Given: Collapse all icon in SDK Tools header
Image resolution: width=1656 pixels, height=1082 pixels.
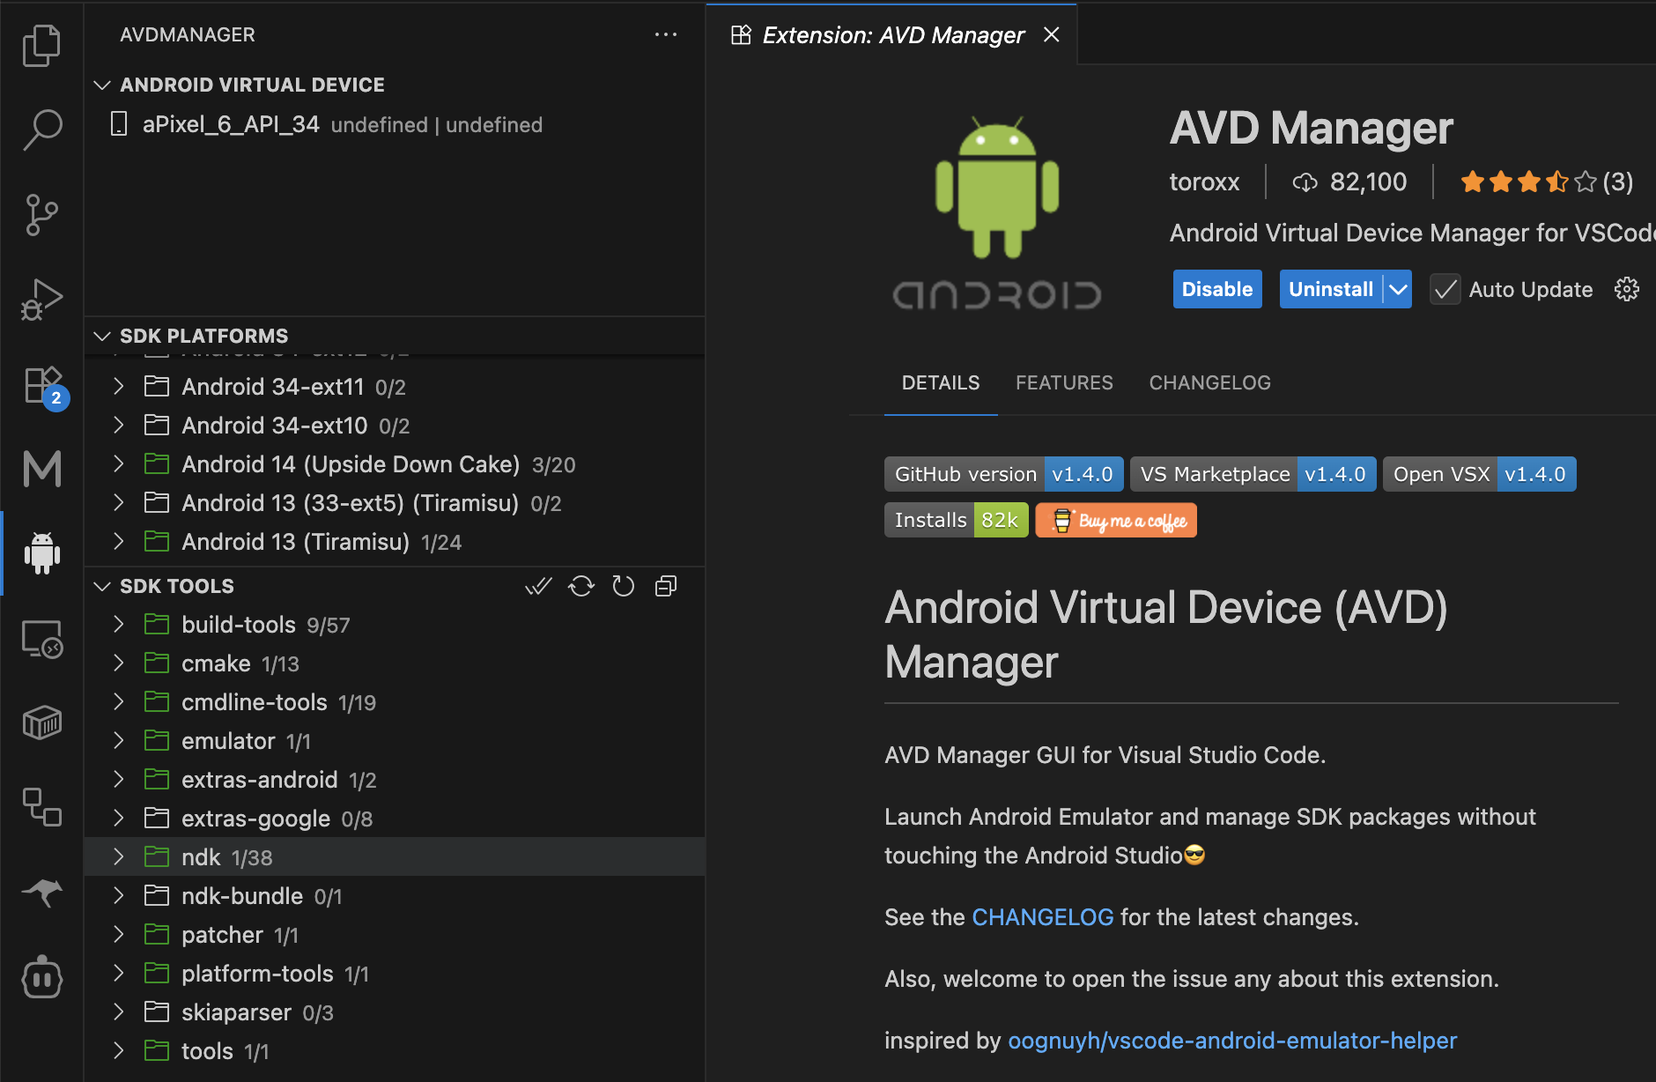Looking at the screenshot, I should 666,586.
